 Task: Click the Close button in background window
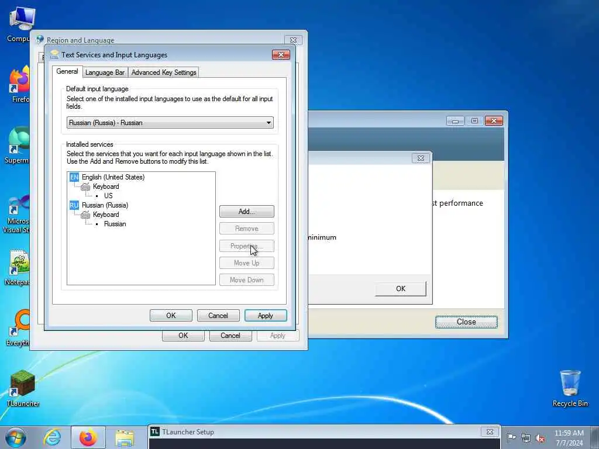466,322
